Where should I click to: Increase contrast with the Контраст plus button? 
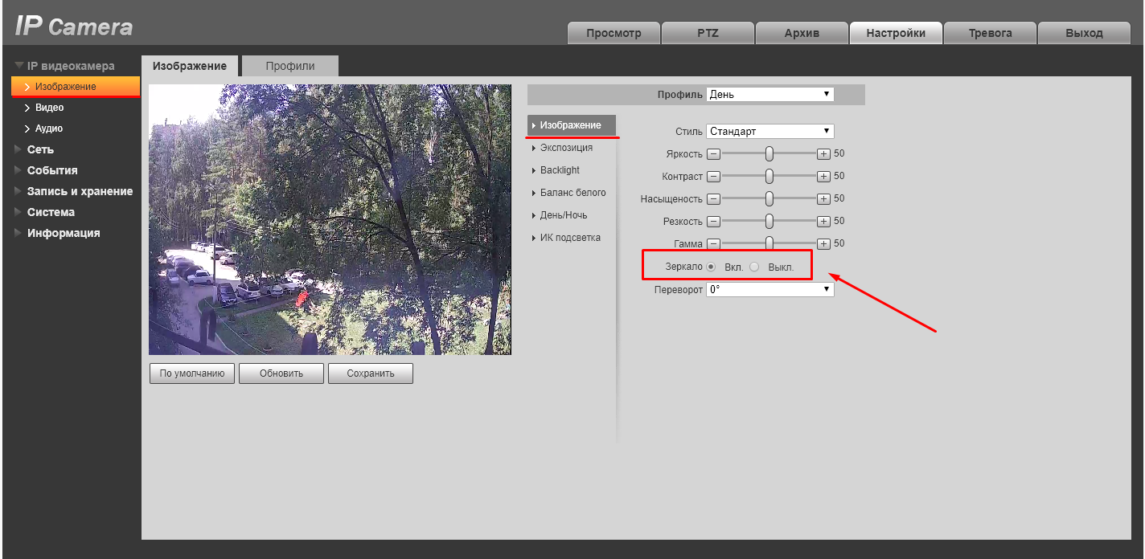coord(823,176)
